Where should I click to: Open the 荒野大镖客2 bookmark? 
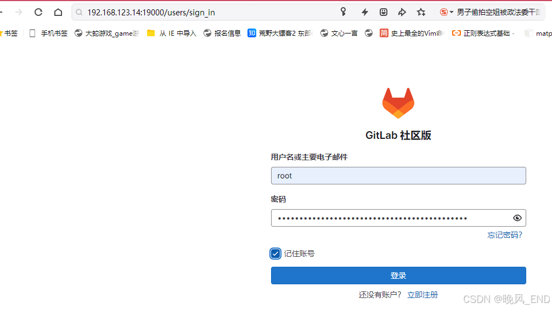(280, 33)
